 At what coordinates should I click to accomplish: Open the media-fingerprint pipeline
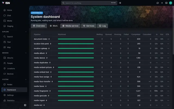41,91
